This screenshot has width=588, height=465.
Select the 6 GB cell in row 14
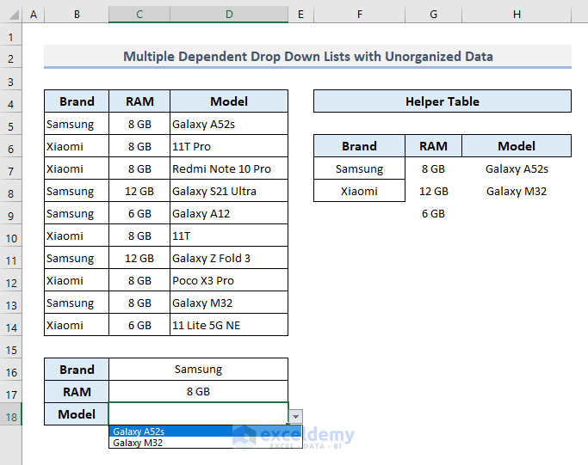pyautogui.click(x=139, y=325)
